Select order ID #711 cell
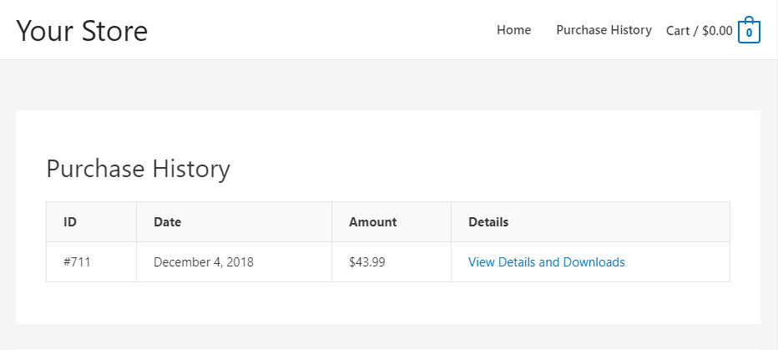This screenshot has width=778, height=350. coord(91,262)
